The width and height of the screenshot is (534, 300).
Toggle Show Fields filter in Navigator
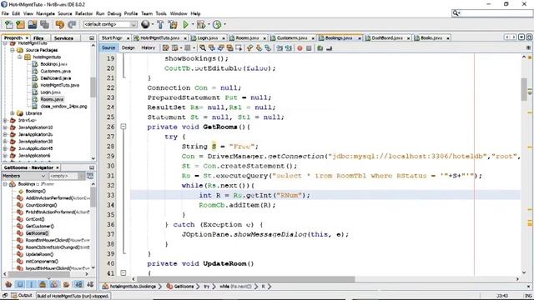[x=20, y=284]
